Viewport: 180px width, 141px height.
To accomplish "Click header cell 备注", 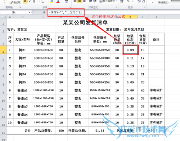I will [156, 39].
